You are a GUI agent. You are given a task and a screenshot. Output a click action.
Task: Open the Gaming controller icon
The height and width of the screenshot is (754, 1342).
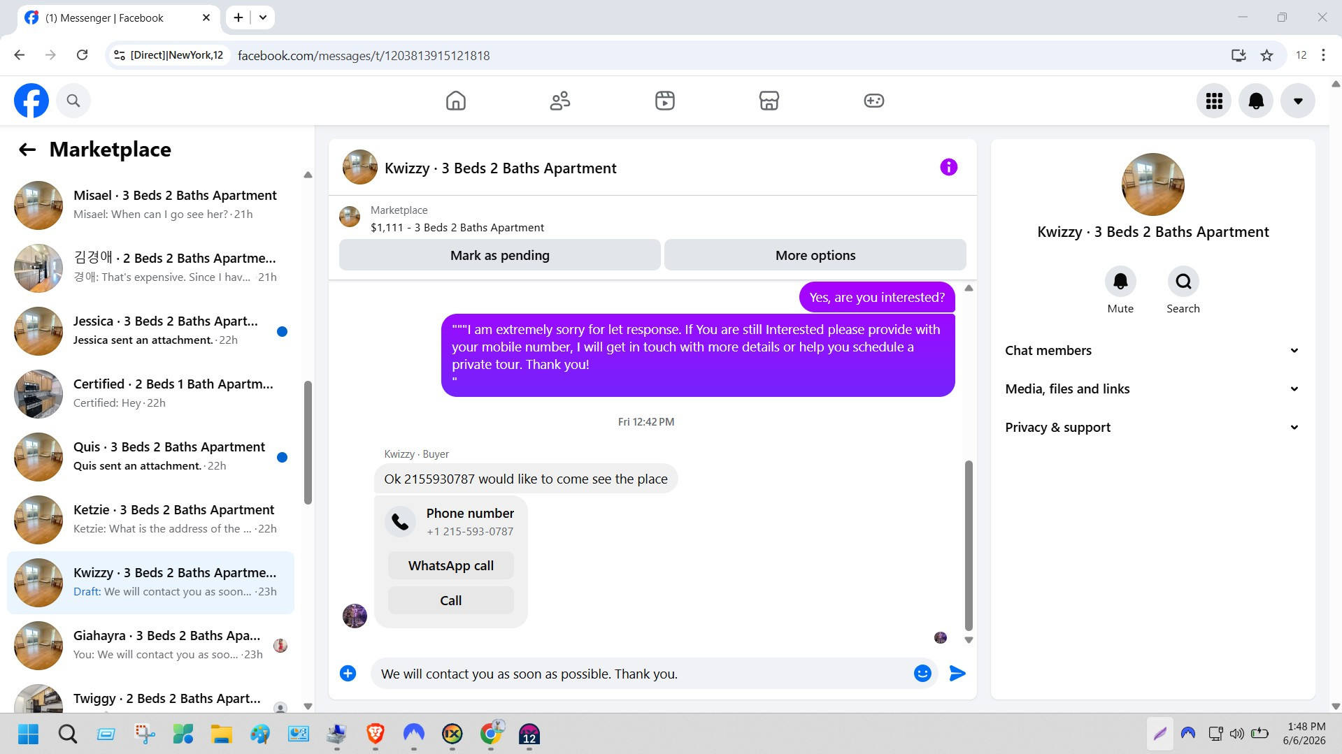(873, 101)
